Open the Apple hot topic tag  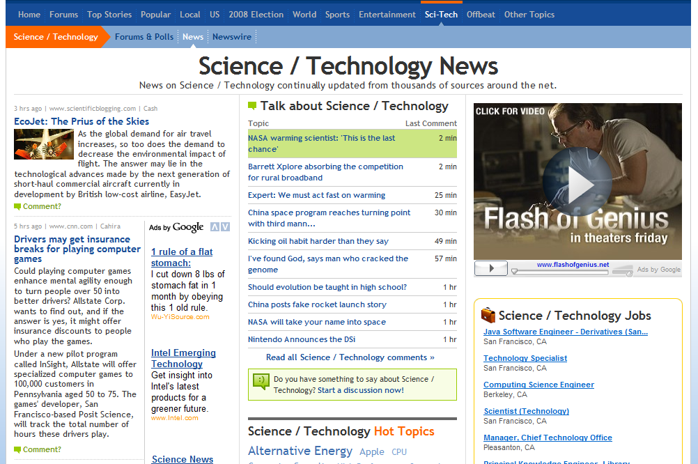click(x=372, y=452)
